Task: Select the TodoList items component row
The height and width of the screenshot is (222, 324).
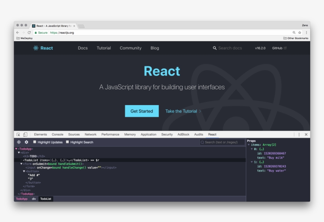Action: pyautogui.click(x=130, y=160)
